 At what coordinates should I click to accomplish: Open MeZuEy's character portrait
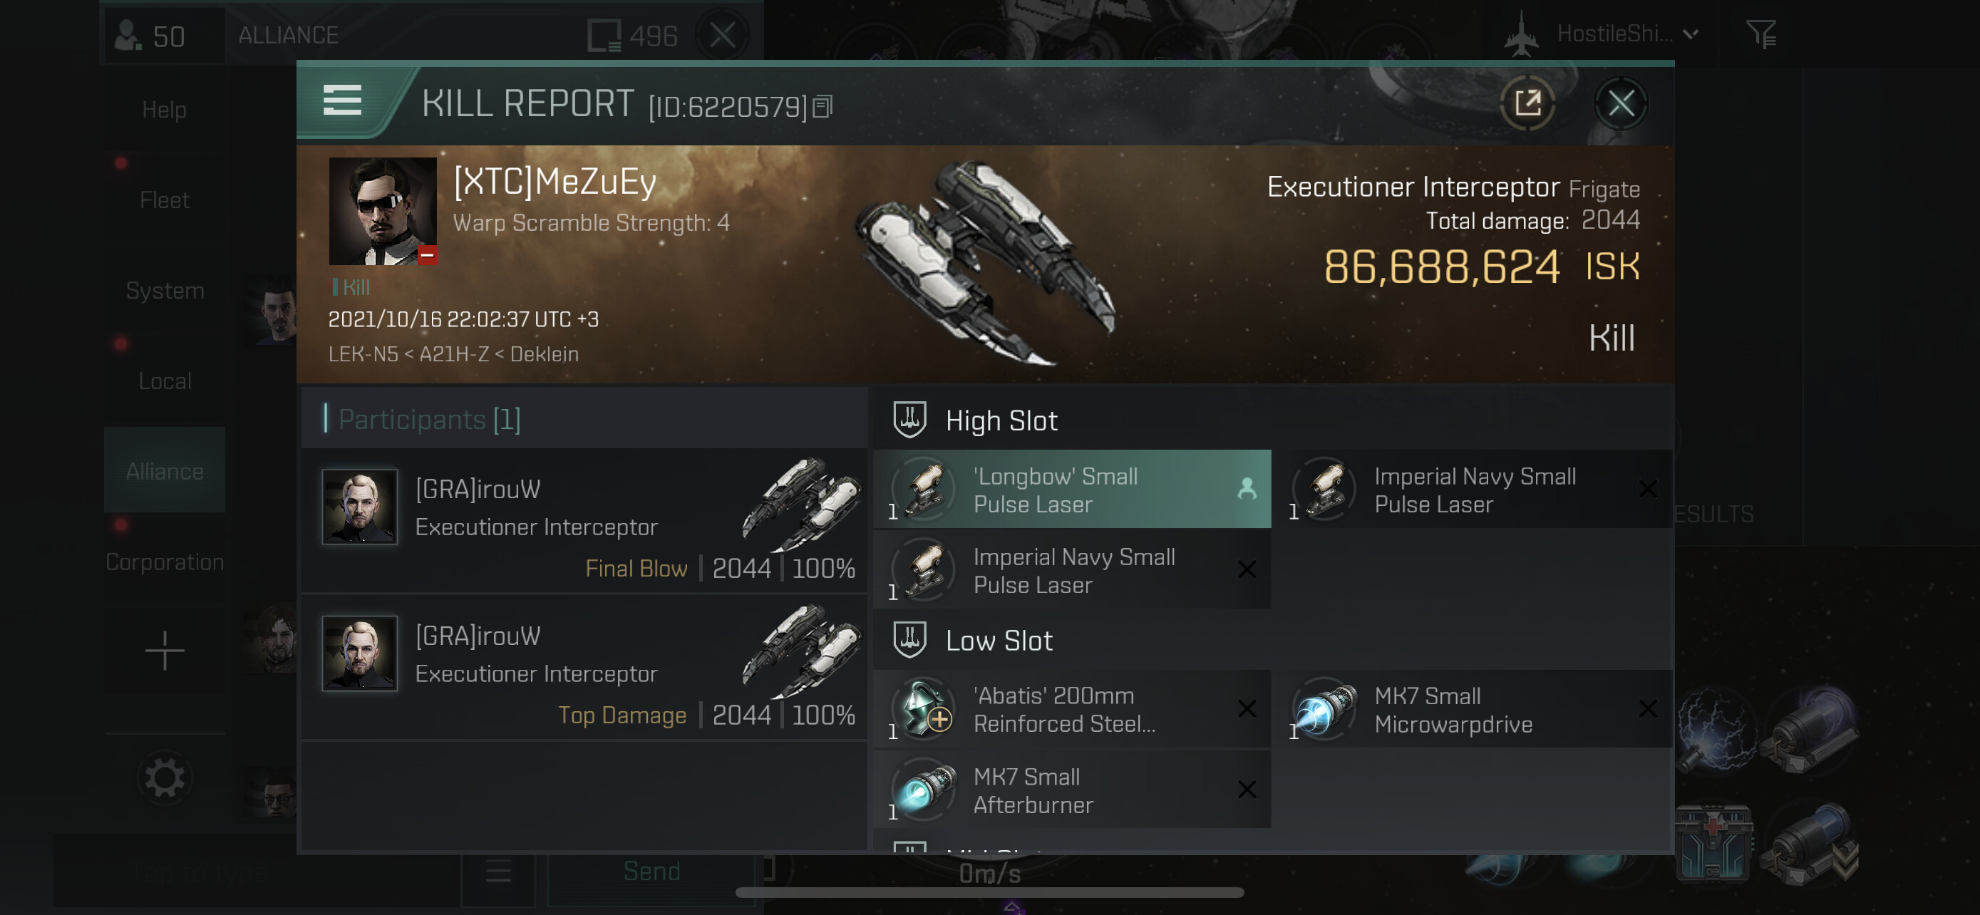click(382, 211)
